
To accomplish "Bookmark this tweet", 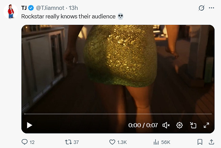I will [x=200, y=142].
